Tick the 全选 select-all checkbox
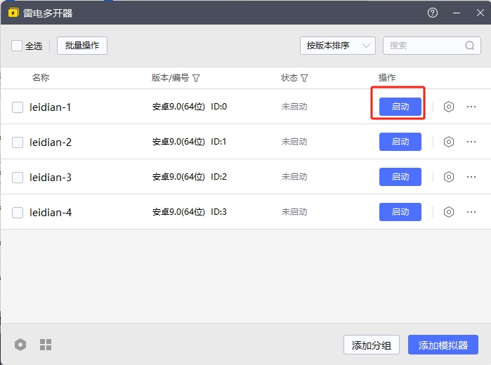 [x=17, y=46]
